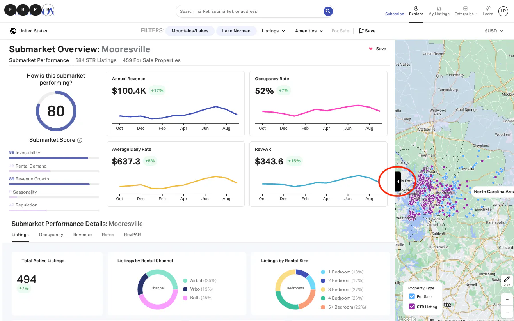Click the Both (45%) legend entry

(x=198, y=298)
